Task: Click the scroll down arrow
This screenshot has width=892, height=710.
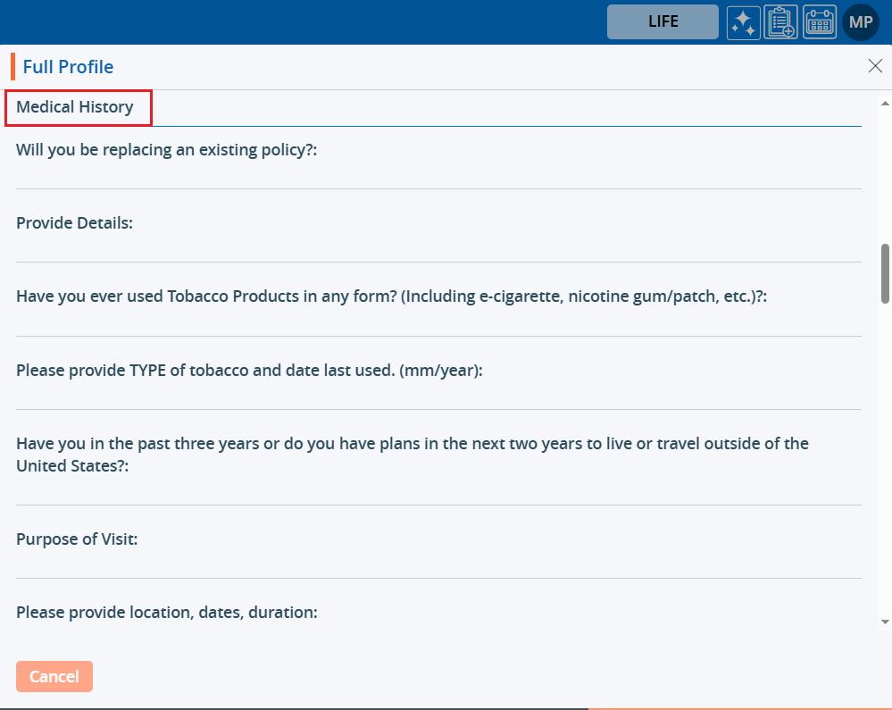Action: [885, 622]
